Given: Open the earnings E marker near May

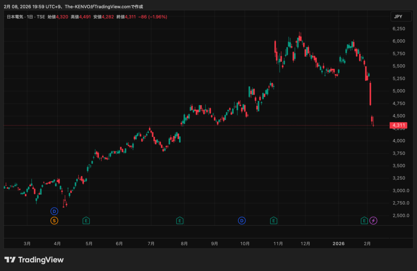Looking at the screenshot, I should [x=86, y=221].
